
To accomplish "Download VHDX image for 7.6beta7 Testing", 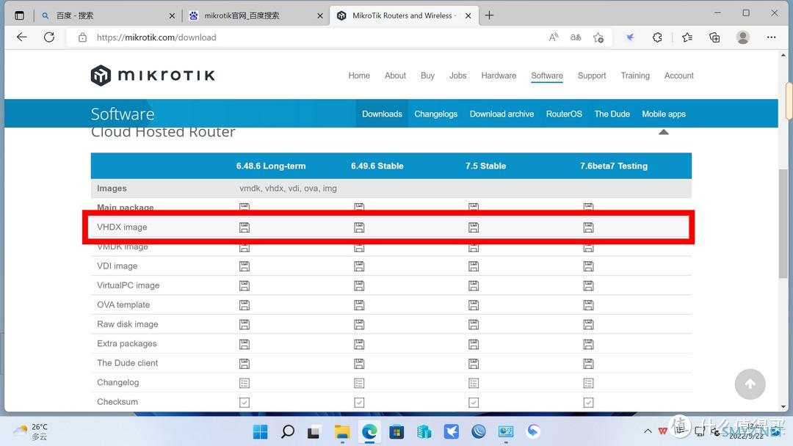I will point(588,227).
